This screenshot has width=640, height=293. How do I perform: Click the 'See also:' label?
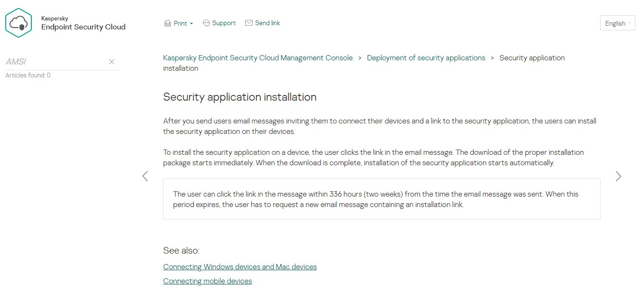click(x=181, y=250)
